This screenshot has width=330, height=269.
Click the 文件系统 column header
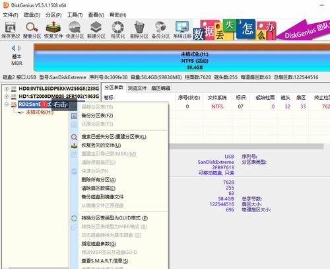click(217, 97)
